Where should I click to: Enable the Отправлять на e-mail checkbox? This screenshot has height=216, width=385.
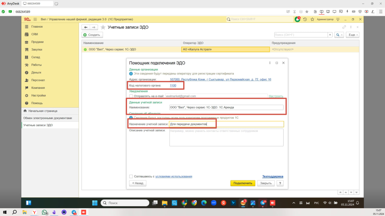click(x=131, y=96)
